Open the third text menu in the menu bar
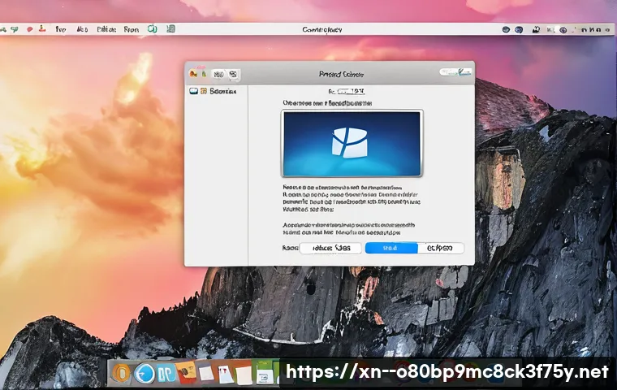Image resolution: width=617 pixels, height=390 pixels. click(106, 29)
